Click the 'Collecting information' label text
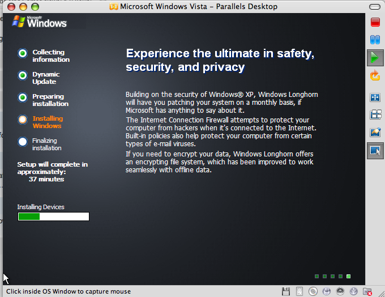385x297 pixels. point(51,56)
